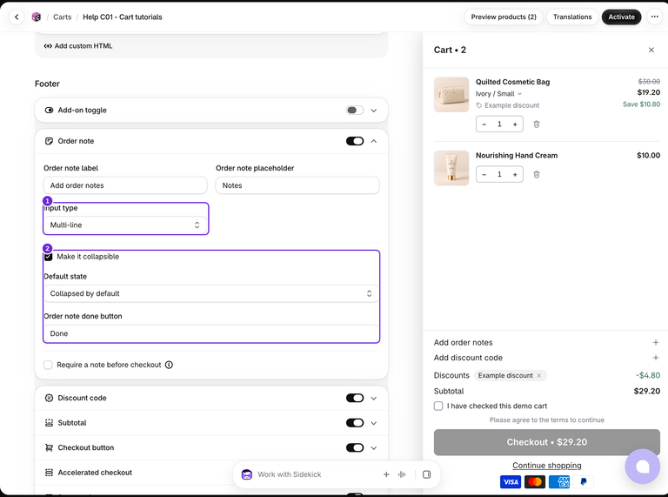Turn off the Discount code toggle
This screenshot has width=668, height=497.
point(355,398)
